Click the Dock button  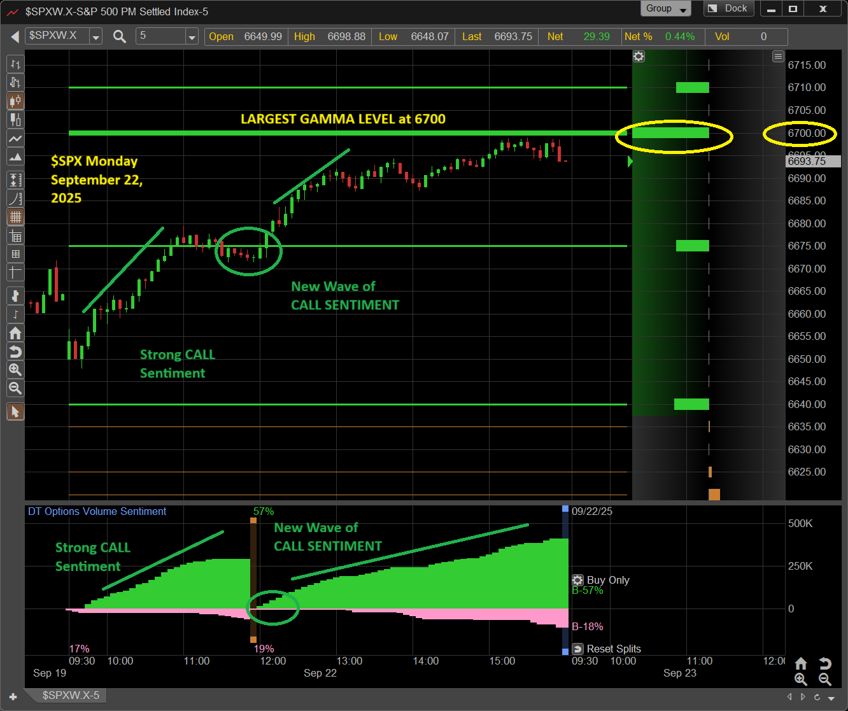coord(729,9)
